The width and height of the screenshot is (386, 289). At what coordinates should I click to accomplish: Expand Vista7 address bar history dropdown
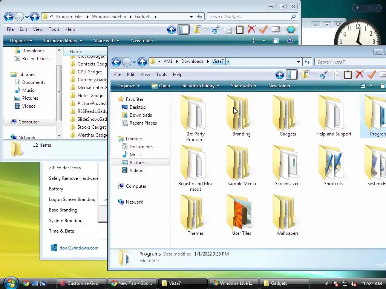[299, 62]
